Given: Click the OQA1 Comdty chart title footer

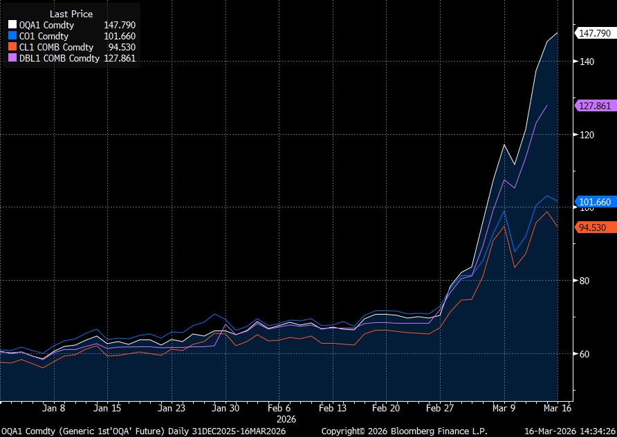Looking at the screenshot, I should tap(144, 431).
